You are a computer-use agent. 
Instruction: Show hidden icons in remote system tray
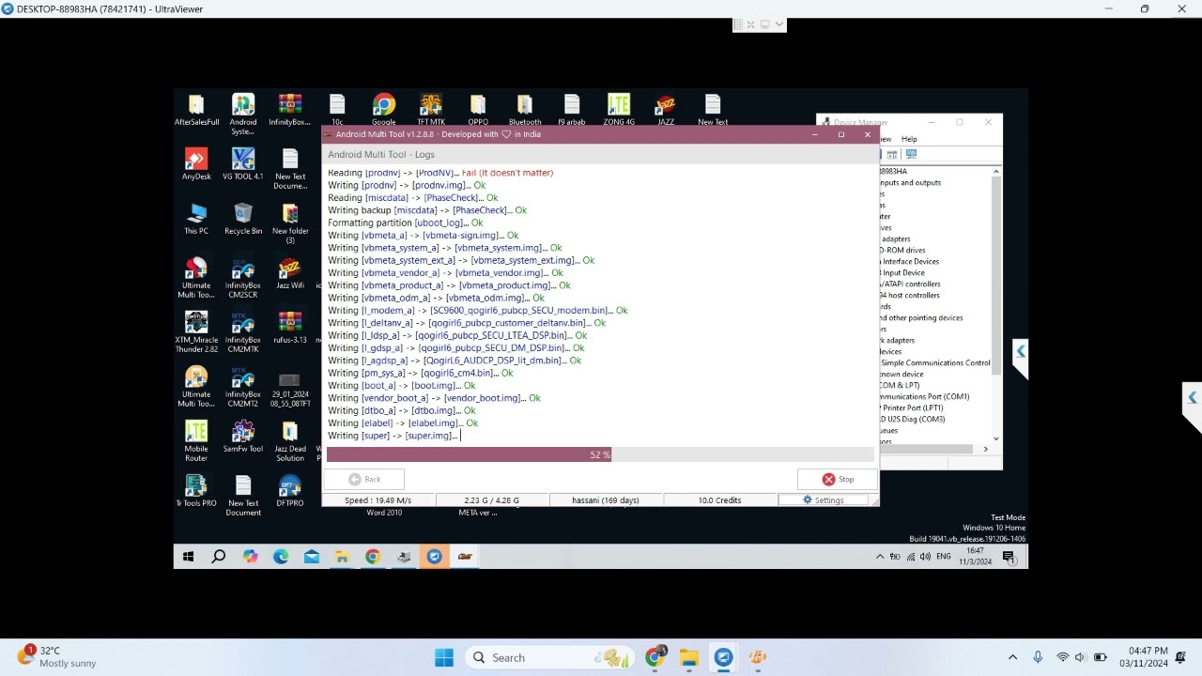[x=880, y=557]
